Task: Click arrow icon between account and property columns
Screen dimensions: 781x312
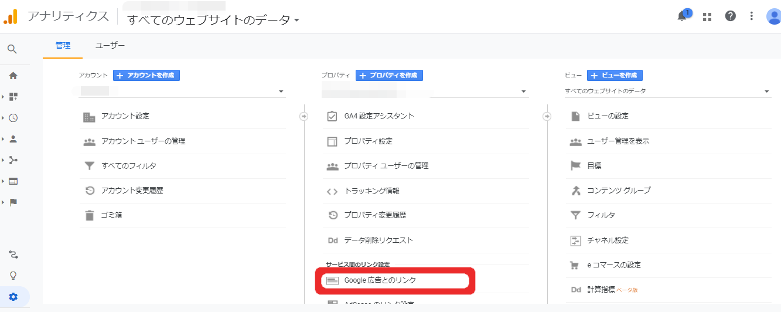Action: (x=303, y=116)
